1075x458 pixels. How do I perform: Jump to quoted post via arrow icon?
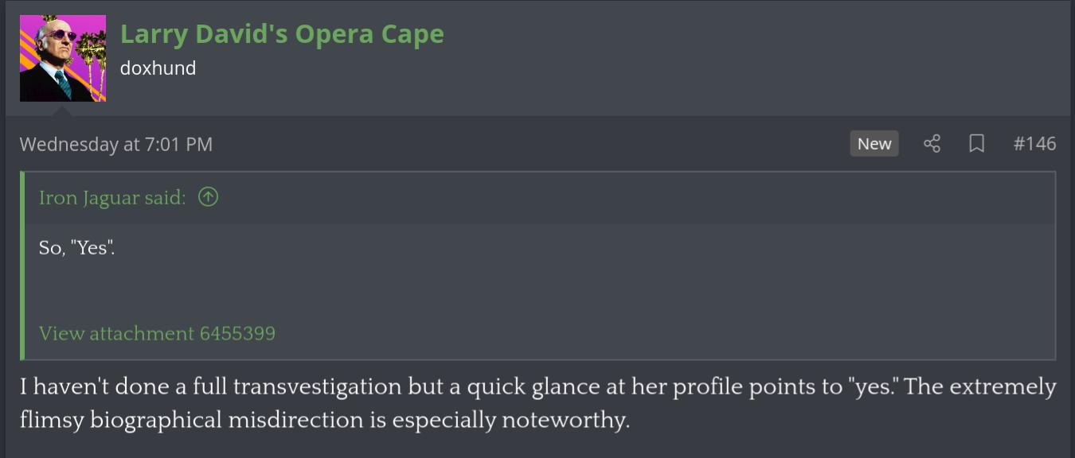pos(208,197)
